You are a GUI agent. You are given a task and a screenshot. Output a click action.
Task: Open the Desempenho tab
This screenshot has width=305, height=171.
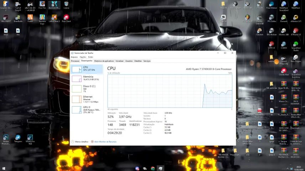pos(87,61)
